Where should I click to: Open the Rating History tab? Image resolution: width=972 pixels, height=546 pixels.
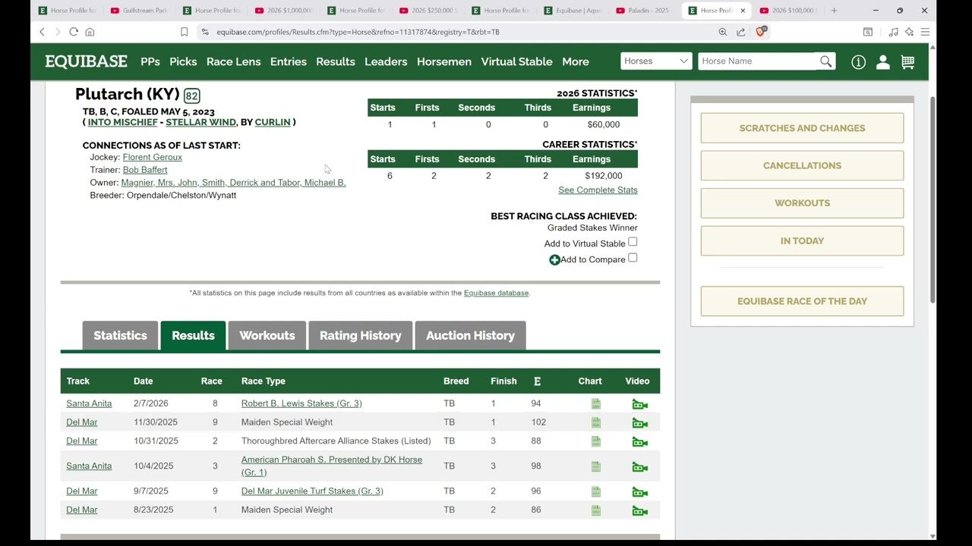coord(360,335)
